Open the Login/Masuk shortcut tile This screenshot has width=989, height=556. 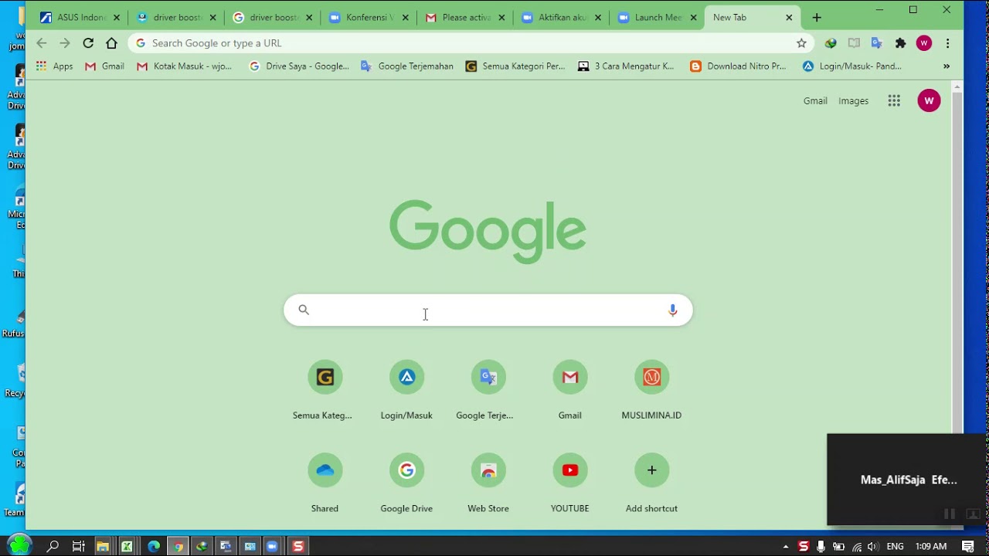tap(406, 390)
